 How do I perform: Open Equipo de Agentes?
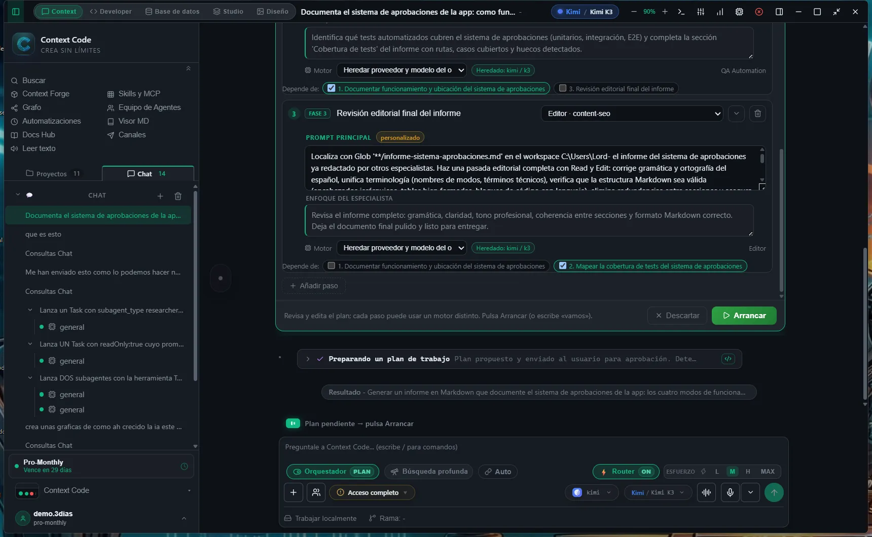click(x=143, y=107)
